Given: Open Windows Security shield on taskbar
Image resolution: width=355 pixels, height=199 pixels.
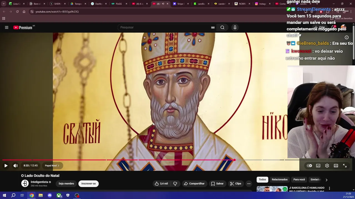Looking at the screenshot, I should 68,195.
